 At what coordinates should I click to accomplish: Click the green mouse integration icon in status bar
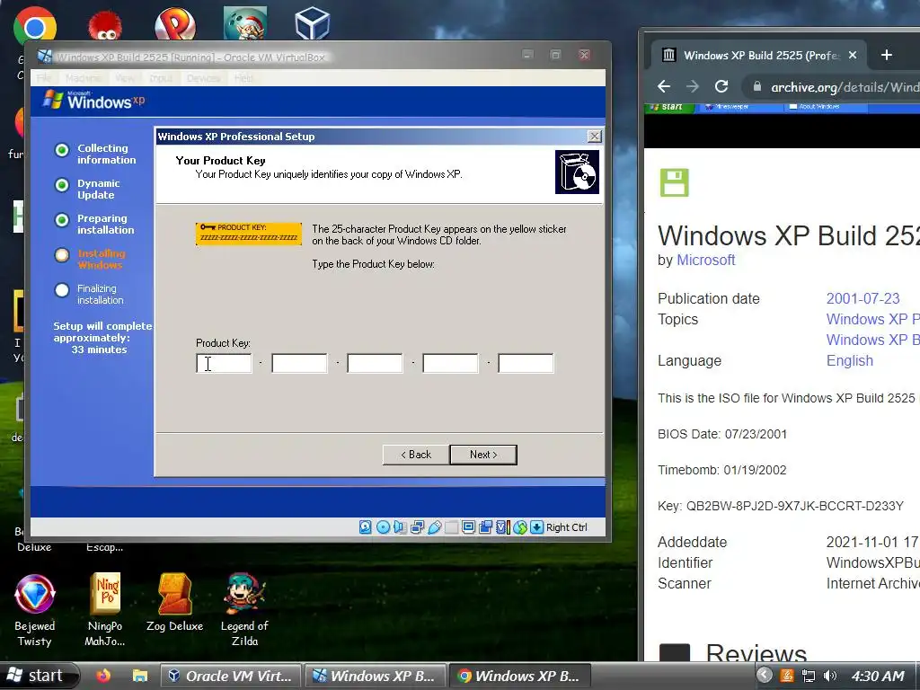click(520, 526)
